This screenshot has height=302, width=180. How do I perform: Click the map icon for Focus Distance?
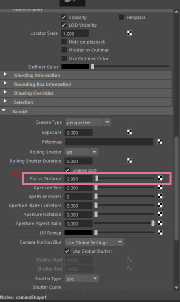160,178
